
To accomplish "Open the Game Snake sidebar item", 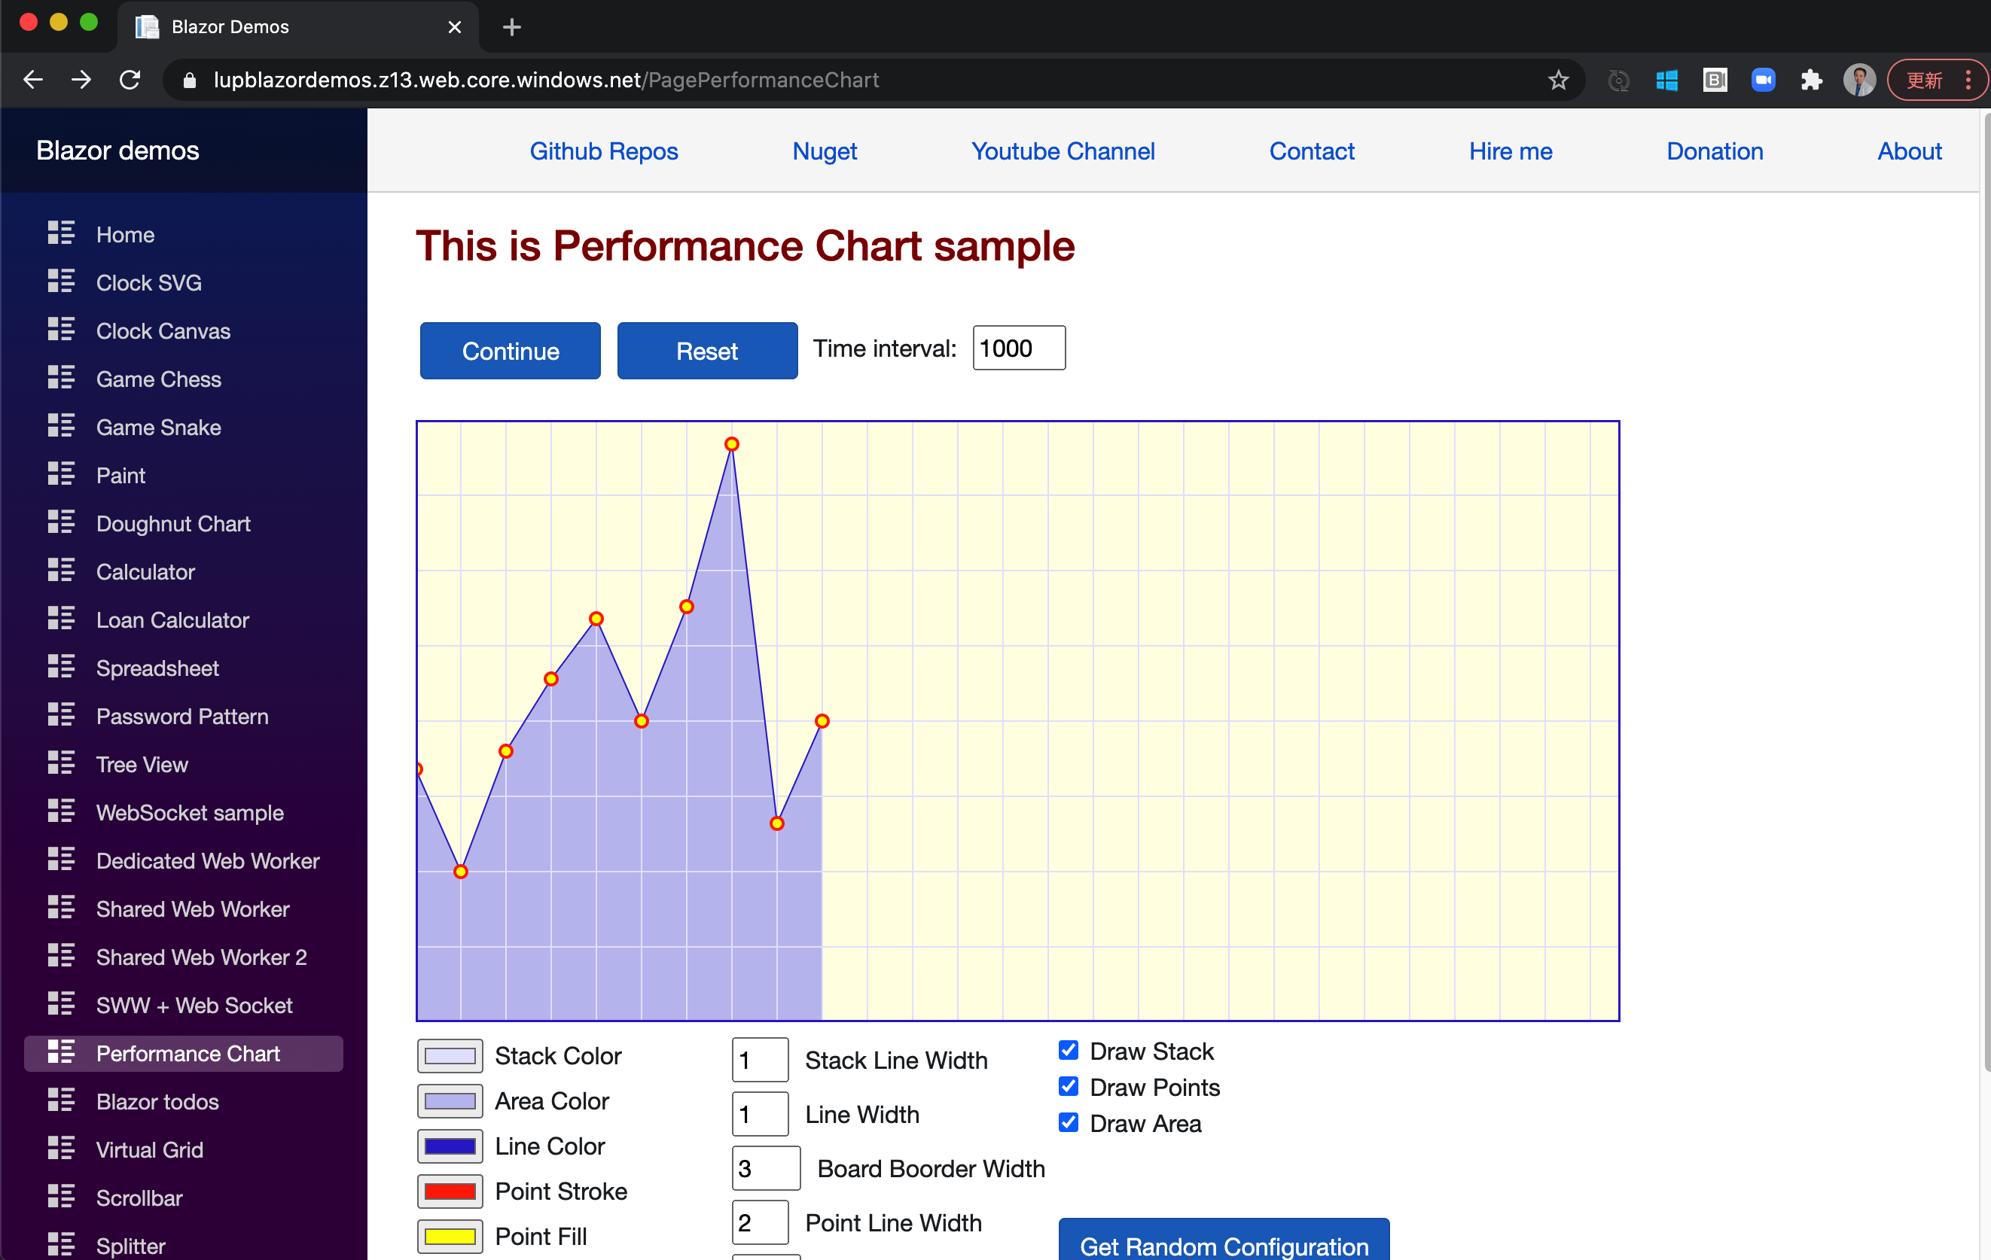I will point(158,428).
